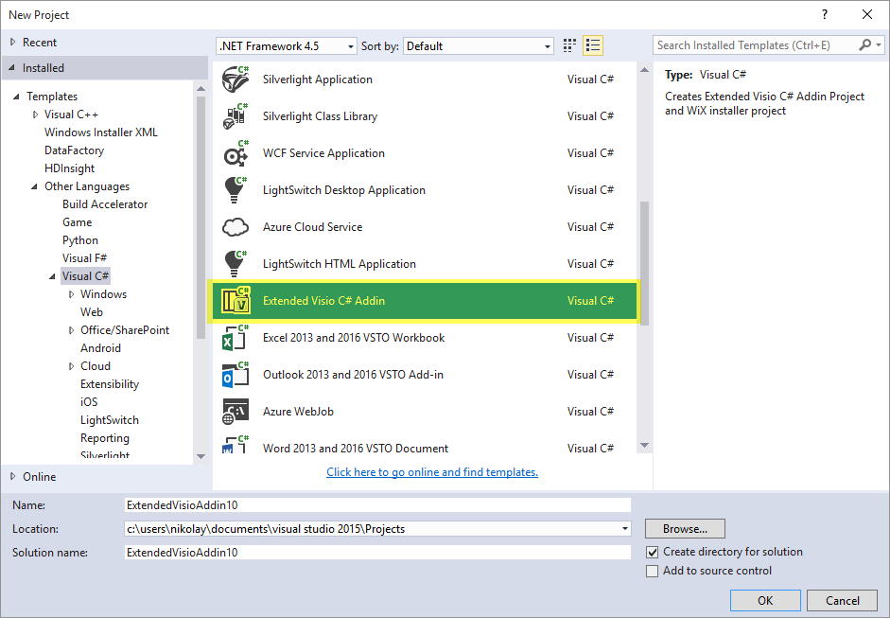Select the Visual F# category
890x618 pixels.
(84, 258)
